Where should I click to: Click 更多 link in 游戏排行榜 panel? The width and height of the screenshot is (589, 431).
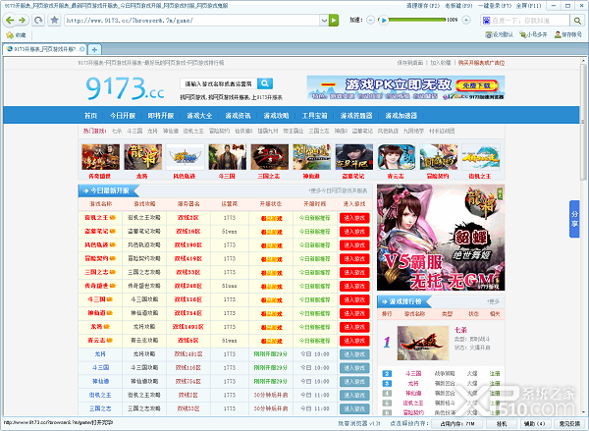[x=493, y=301]
